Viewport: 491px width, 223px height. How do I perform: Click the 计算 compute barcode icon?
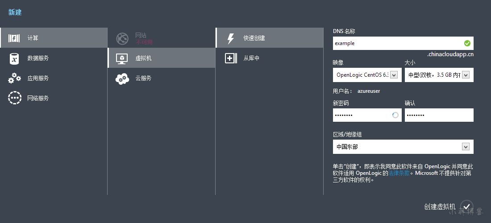[x=14, y=38]
